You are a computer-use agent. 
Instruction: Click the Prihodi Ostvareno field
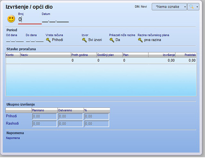tap(70, 116)
